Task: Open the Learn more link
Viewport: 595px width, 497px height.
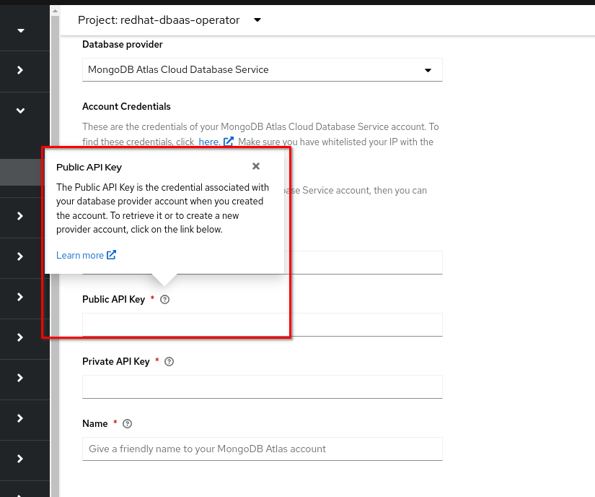Action: 79,255
